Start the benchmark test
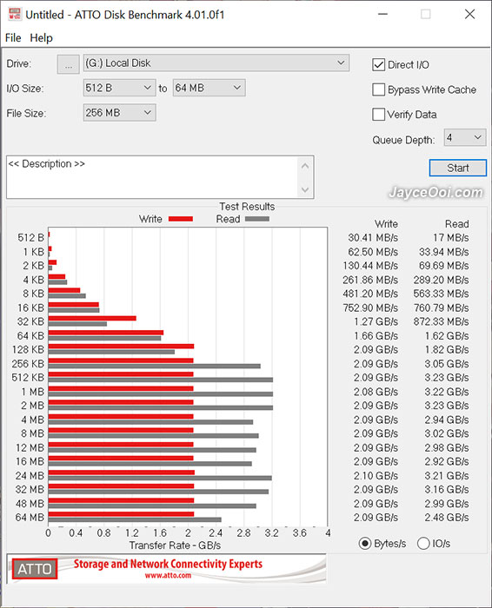Screen dimensions: 492x608 tap(458, 168)
